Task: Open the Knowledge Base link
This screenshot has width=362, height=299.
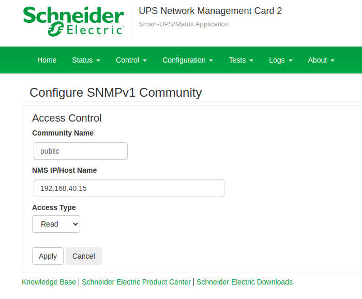Action: click(49, 282)
